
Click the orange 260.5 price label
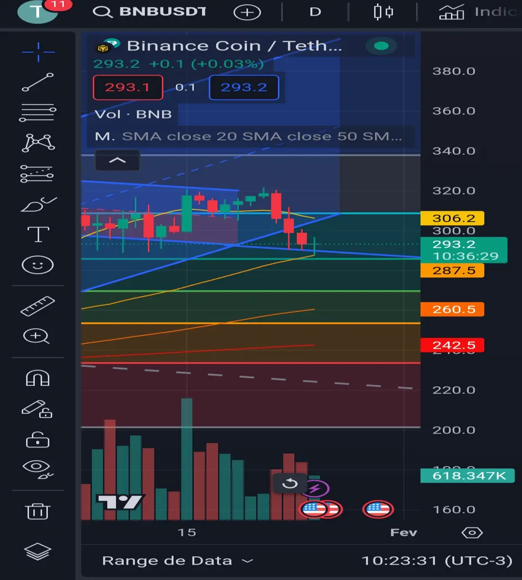point(452,309)
